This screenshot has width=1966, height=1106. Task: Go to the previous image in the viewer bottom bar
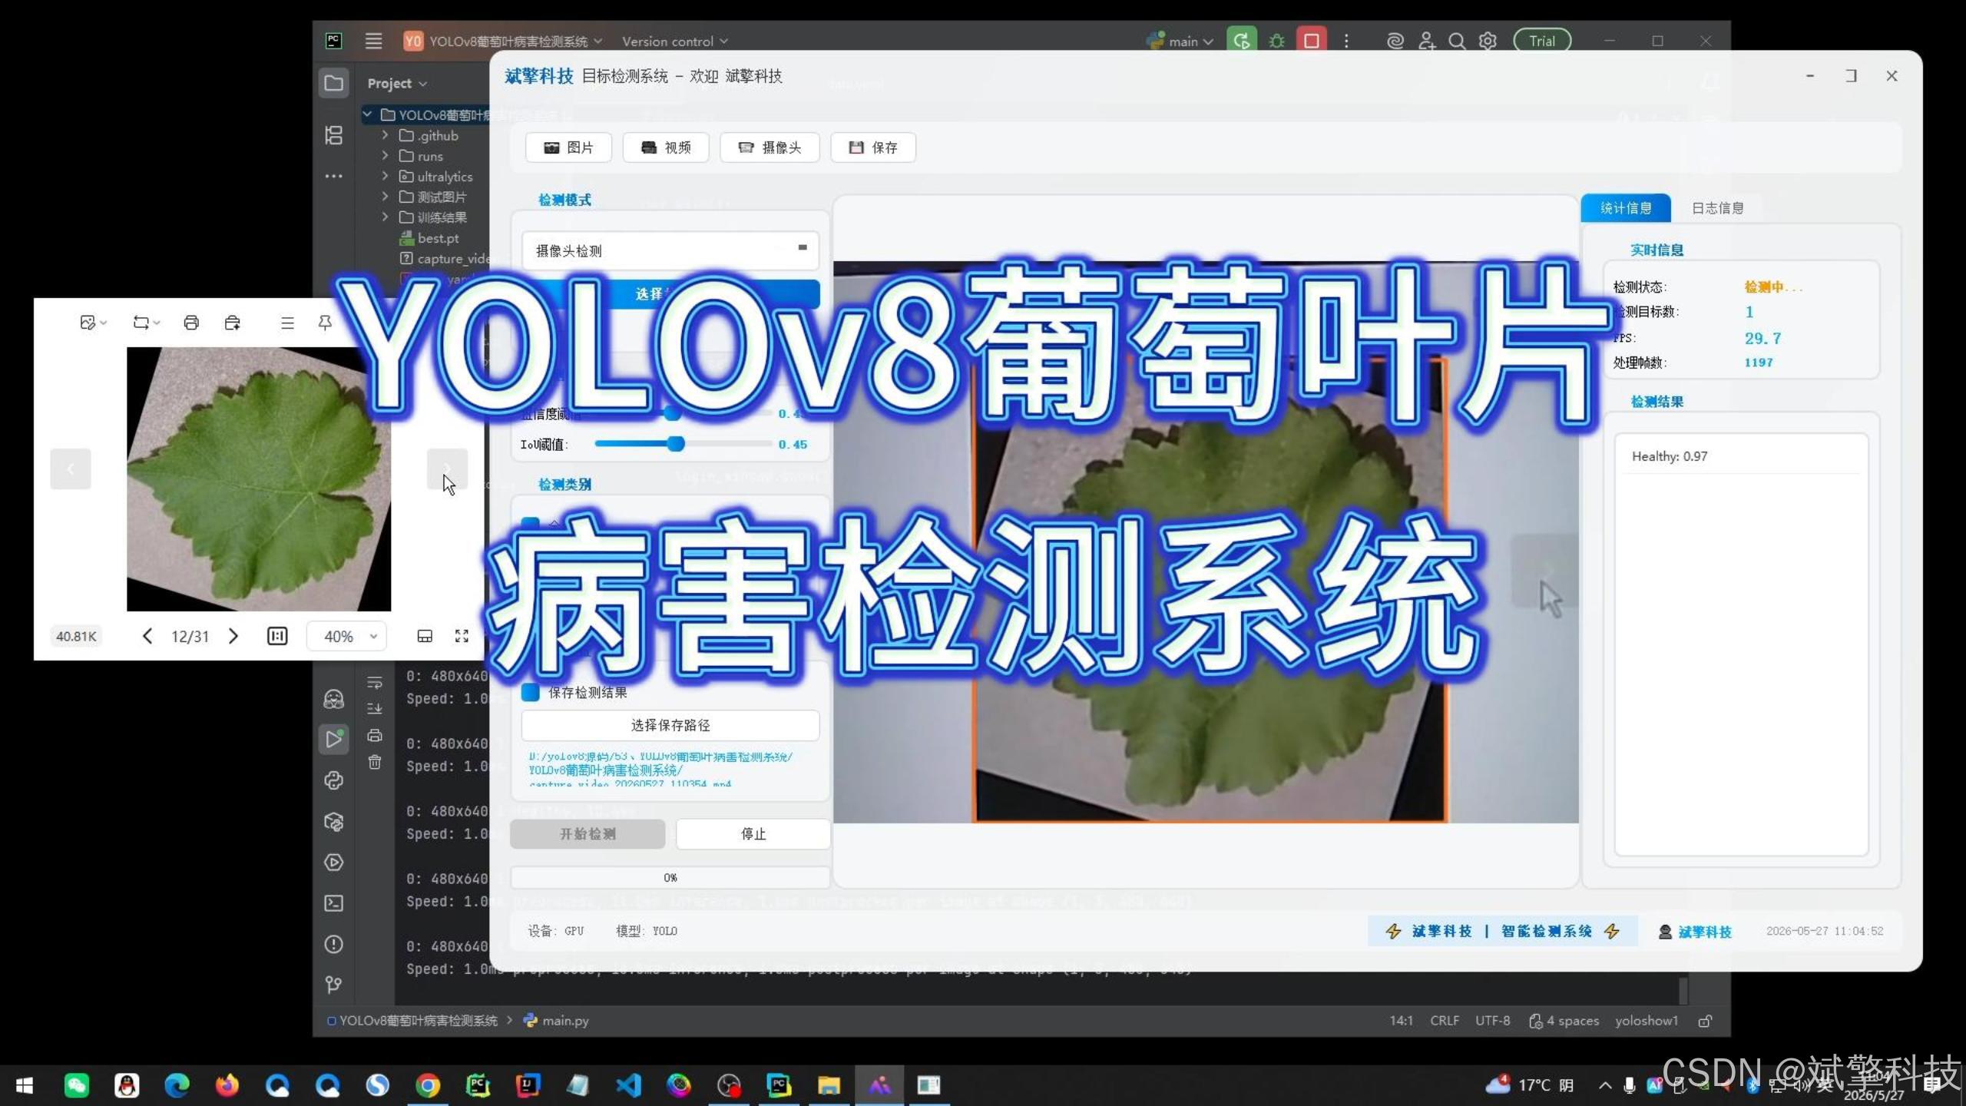pos(147,636)
